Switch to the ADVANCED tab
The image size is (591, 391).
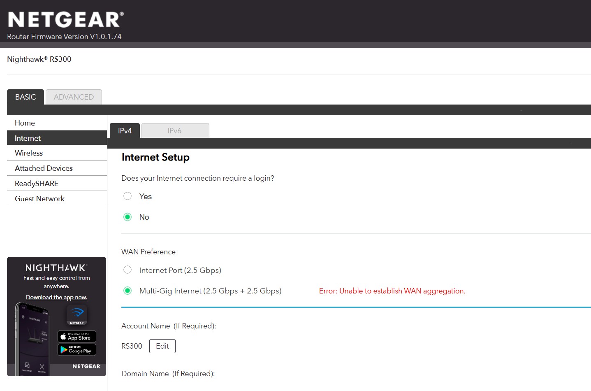point(74,97)
